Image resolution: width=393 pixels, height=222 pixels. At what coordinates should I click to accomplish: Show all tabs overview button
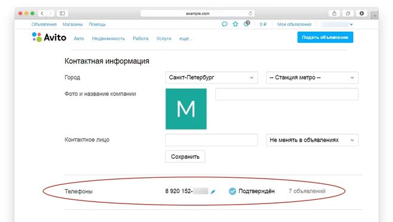coord(348,13)
